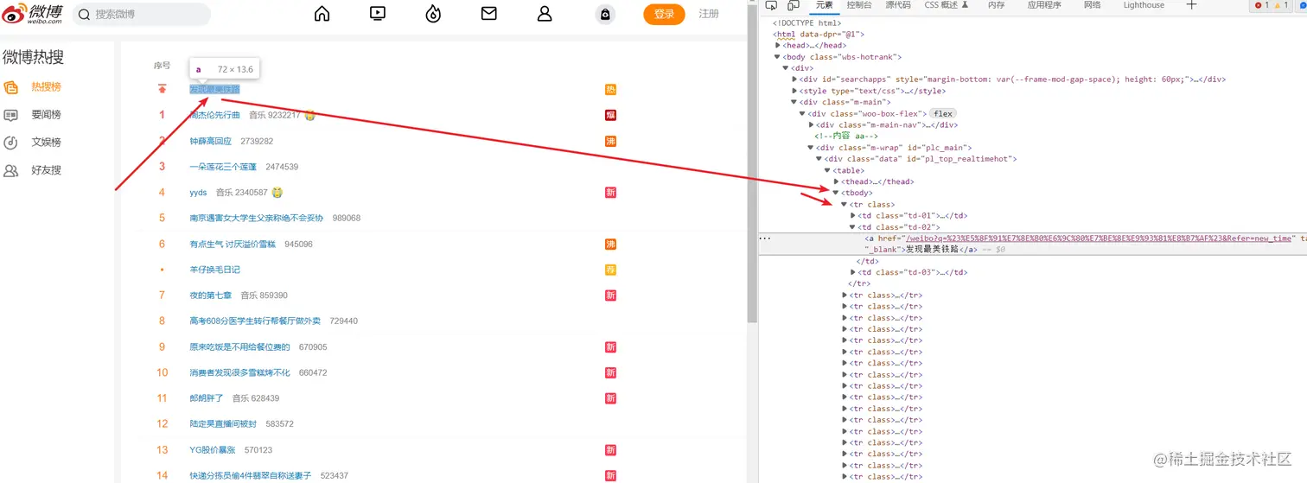Click the plus icon for more DevTools tabs

pyautogui.click(x=1191, y=5)
